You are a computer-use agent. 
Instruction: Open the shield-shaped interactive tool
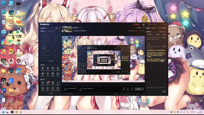[48, 74]
